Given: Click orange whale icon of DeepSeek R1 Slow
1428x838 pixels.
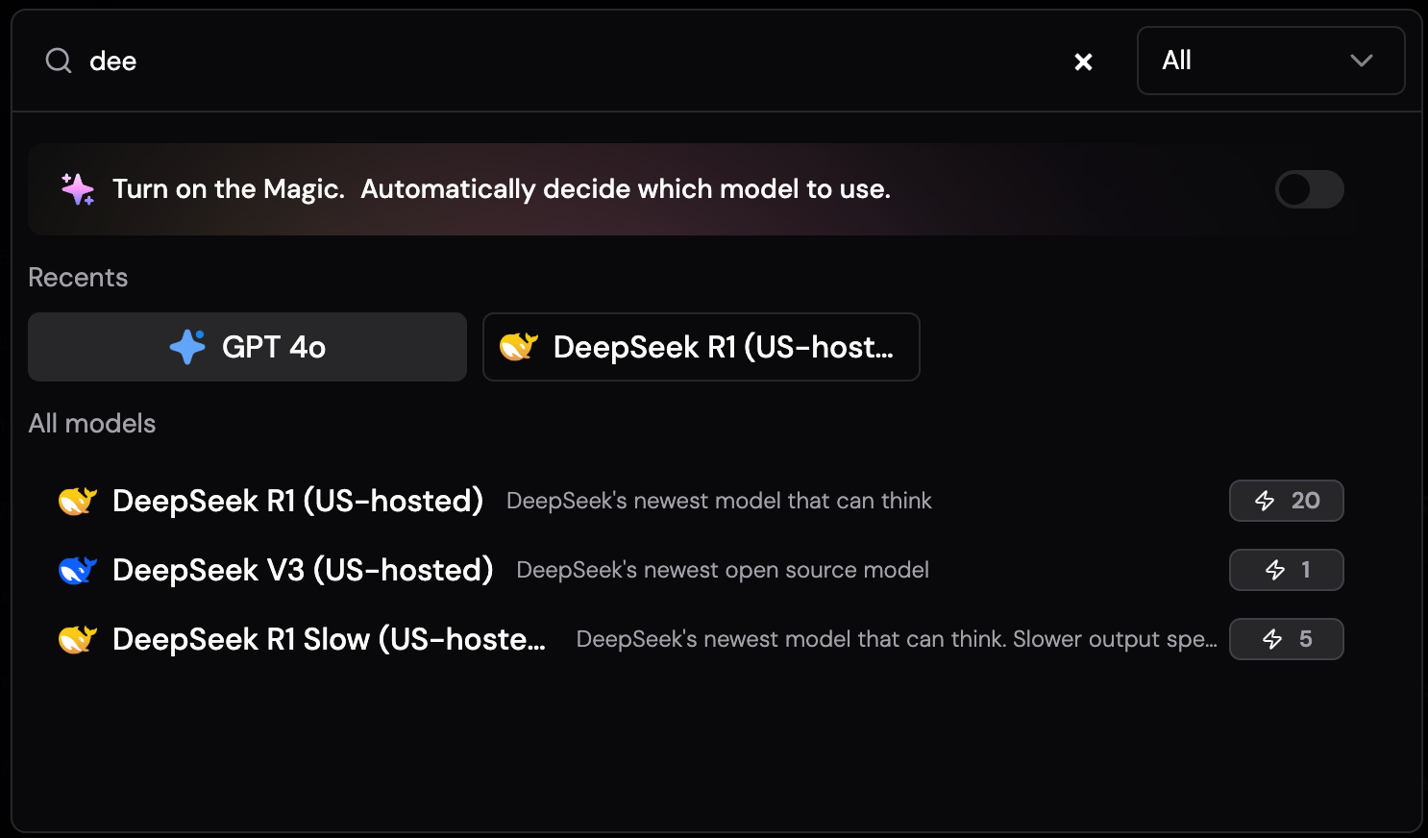Looking at the screenshot, I should click(78, 639).
